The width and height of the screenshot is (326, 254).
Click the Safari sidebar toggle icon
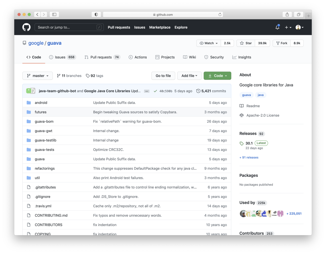click(54, 14)
